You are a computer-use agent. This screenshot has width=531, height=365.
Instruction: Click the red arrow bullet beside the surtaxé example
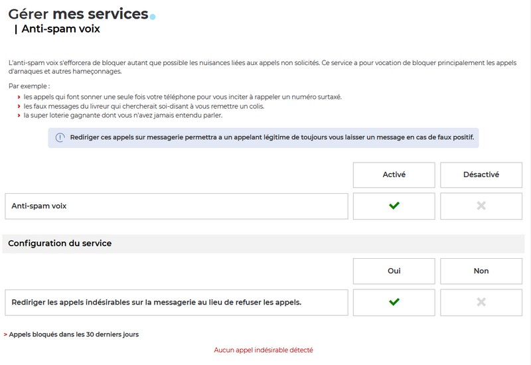19,97
